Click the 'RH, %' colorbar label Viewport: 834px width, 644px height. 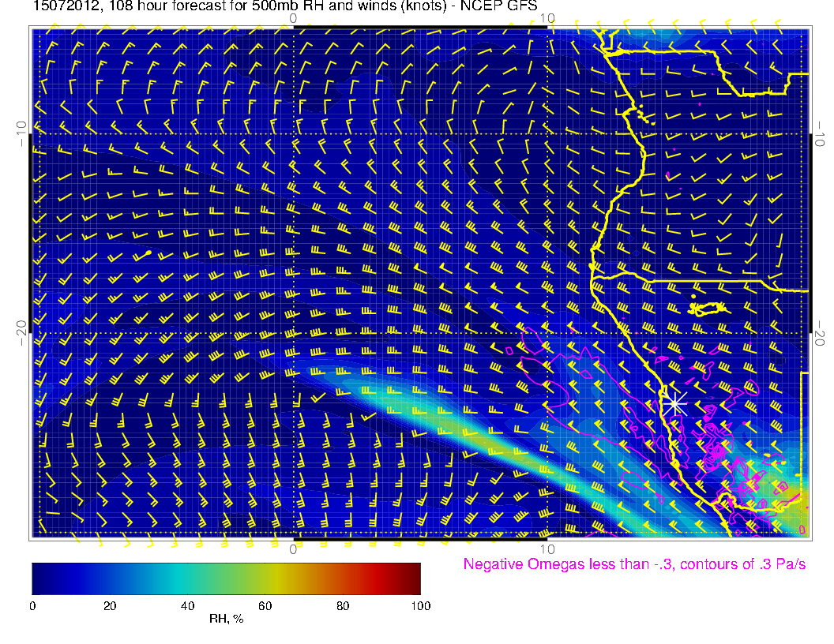point(226,620)
